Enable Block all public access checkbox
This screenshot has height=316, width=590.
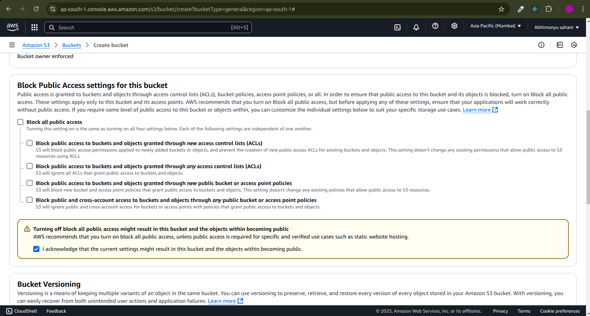pyautogui.click(x=20, y=122)
